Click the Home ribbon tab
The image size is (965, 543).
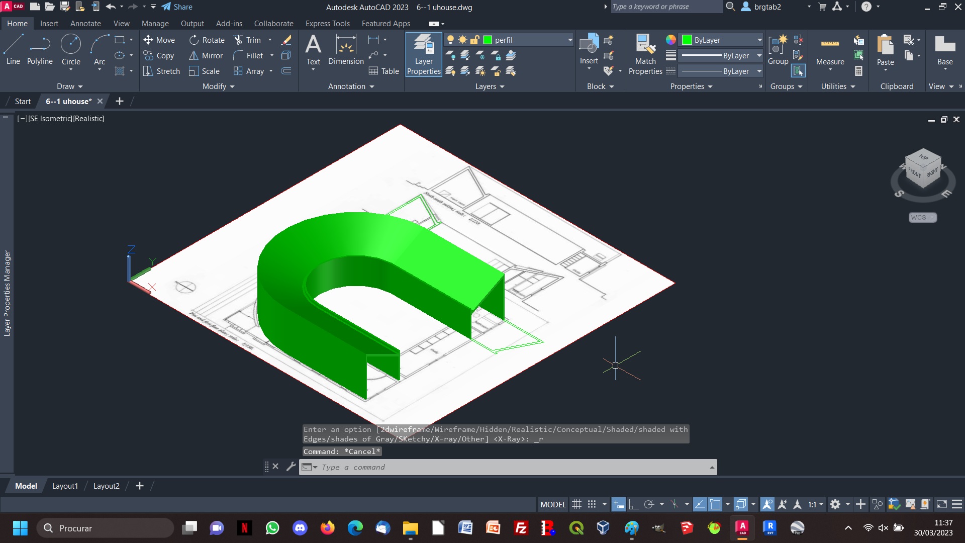coord(17,23)
